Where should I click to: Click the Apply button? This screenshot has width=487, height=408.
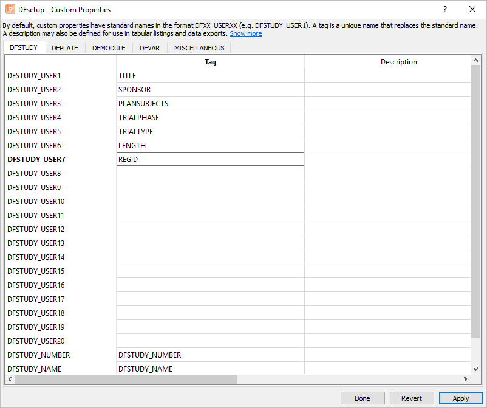coord(461,398)
